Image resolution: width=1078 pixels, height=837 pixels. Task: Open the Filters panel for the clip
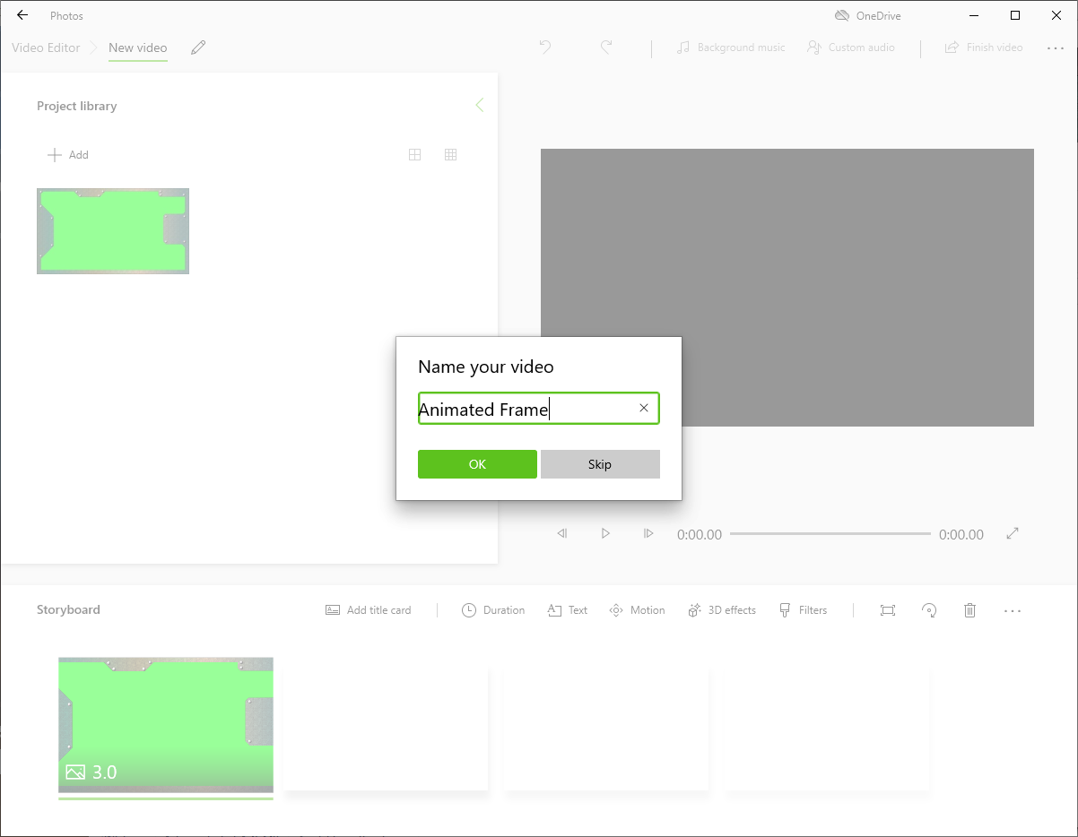pyautogui.click(x=803, y=609)
